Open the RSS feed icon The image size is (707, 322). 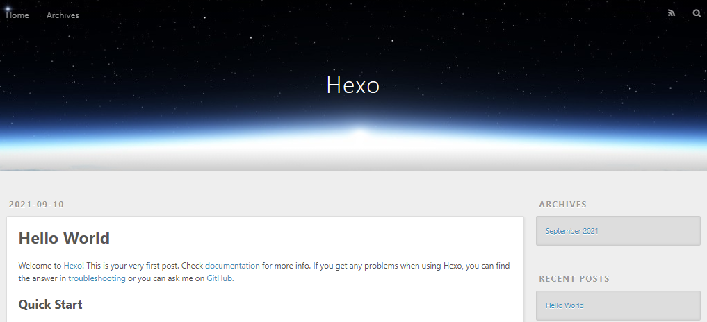[672, 13]
